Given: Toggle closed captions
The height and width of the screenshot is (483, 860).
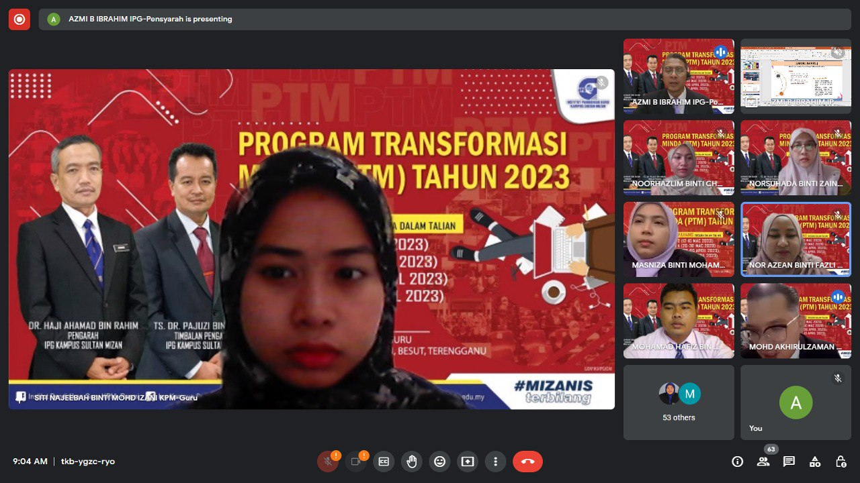Looking at the screenshot, I should pyautogui.click(x=384, y=462).
